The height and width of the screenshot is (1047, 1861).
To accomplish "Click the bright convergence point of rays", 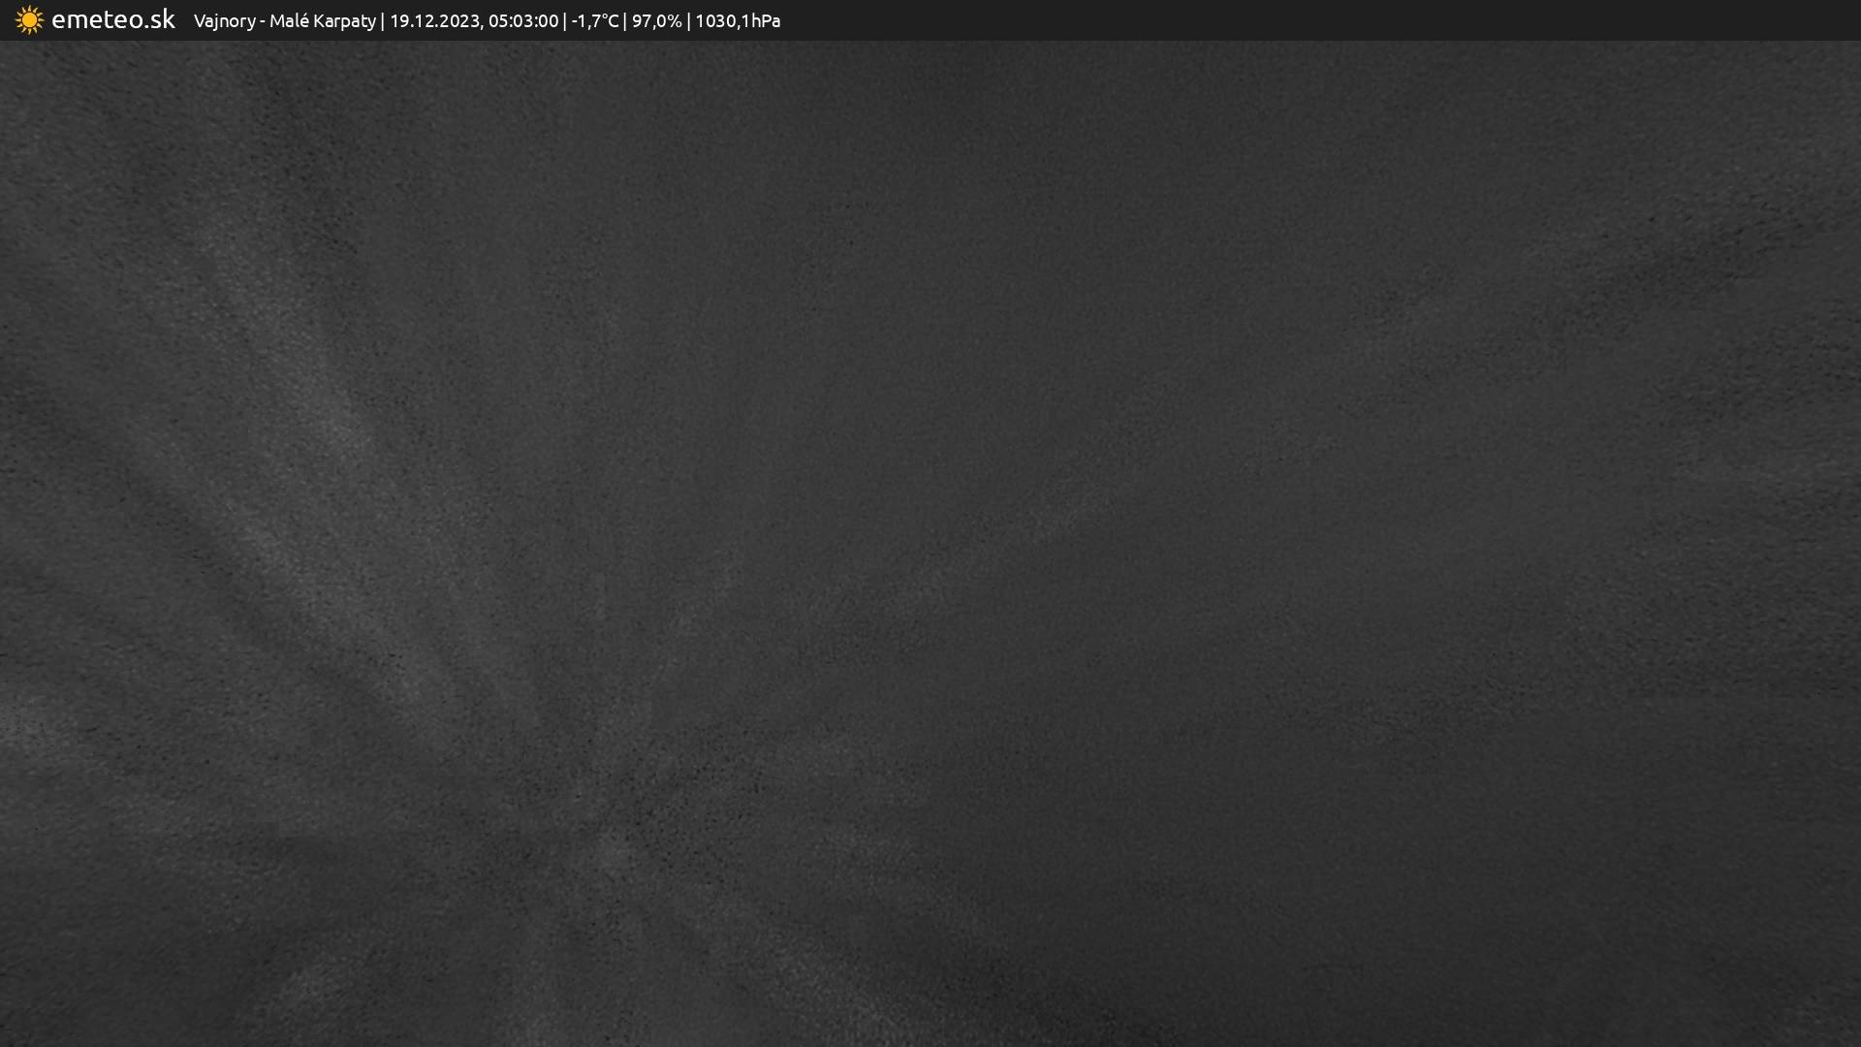I will pyautogui.click(x=613, y=851).
